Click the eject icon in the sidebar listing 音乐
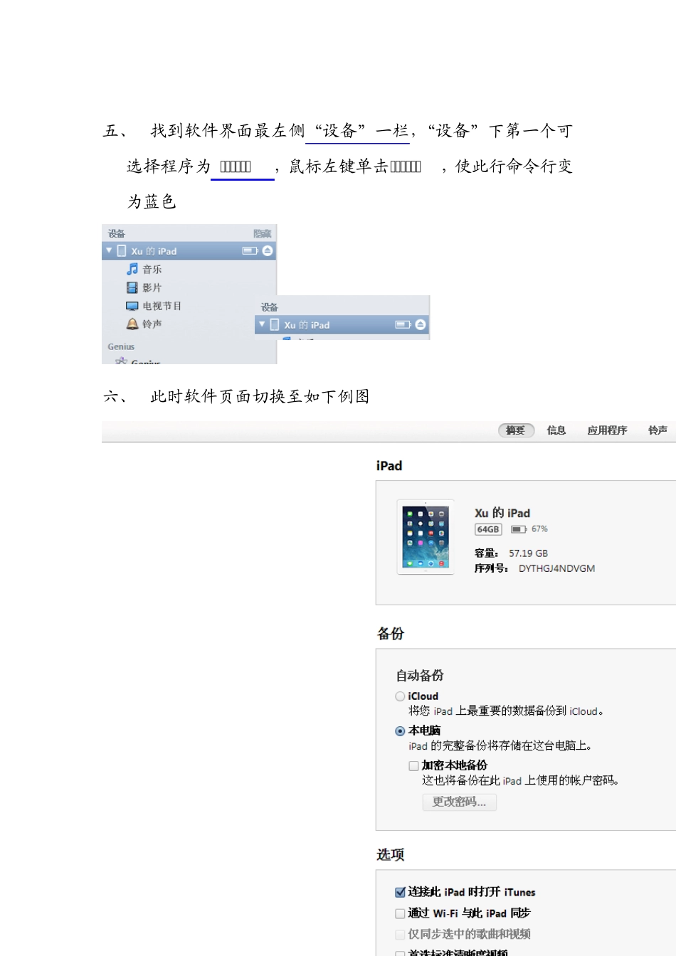The height and width of the screenshot is (956, 676). (x=268, y=250)
